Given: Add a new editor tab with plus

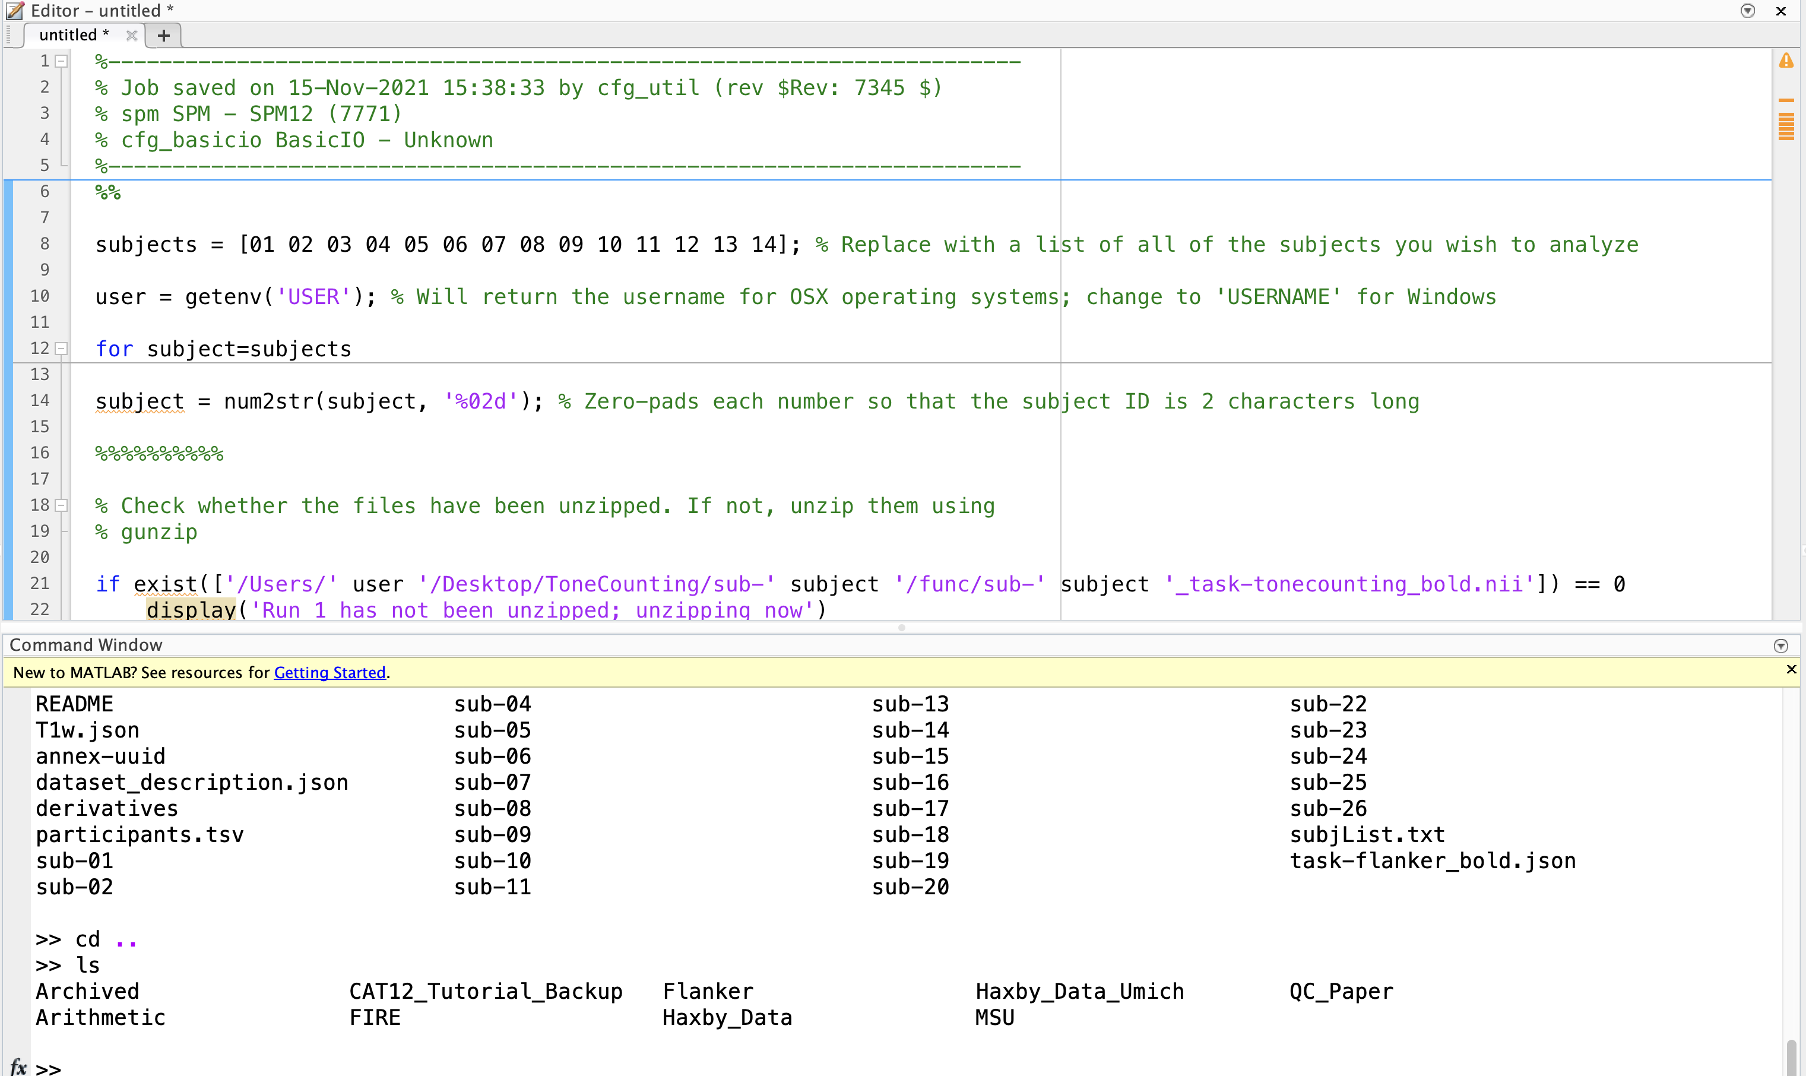Looking at the screenshot, I should click(164, 36).
